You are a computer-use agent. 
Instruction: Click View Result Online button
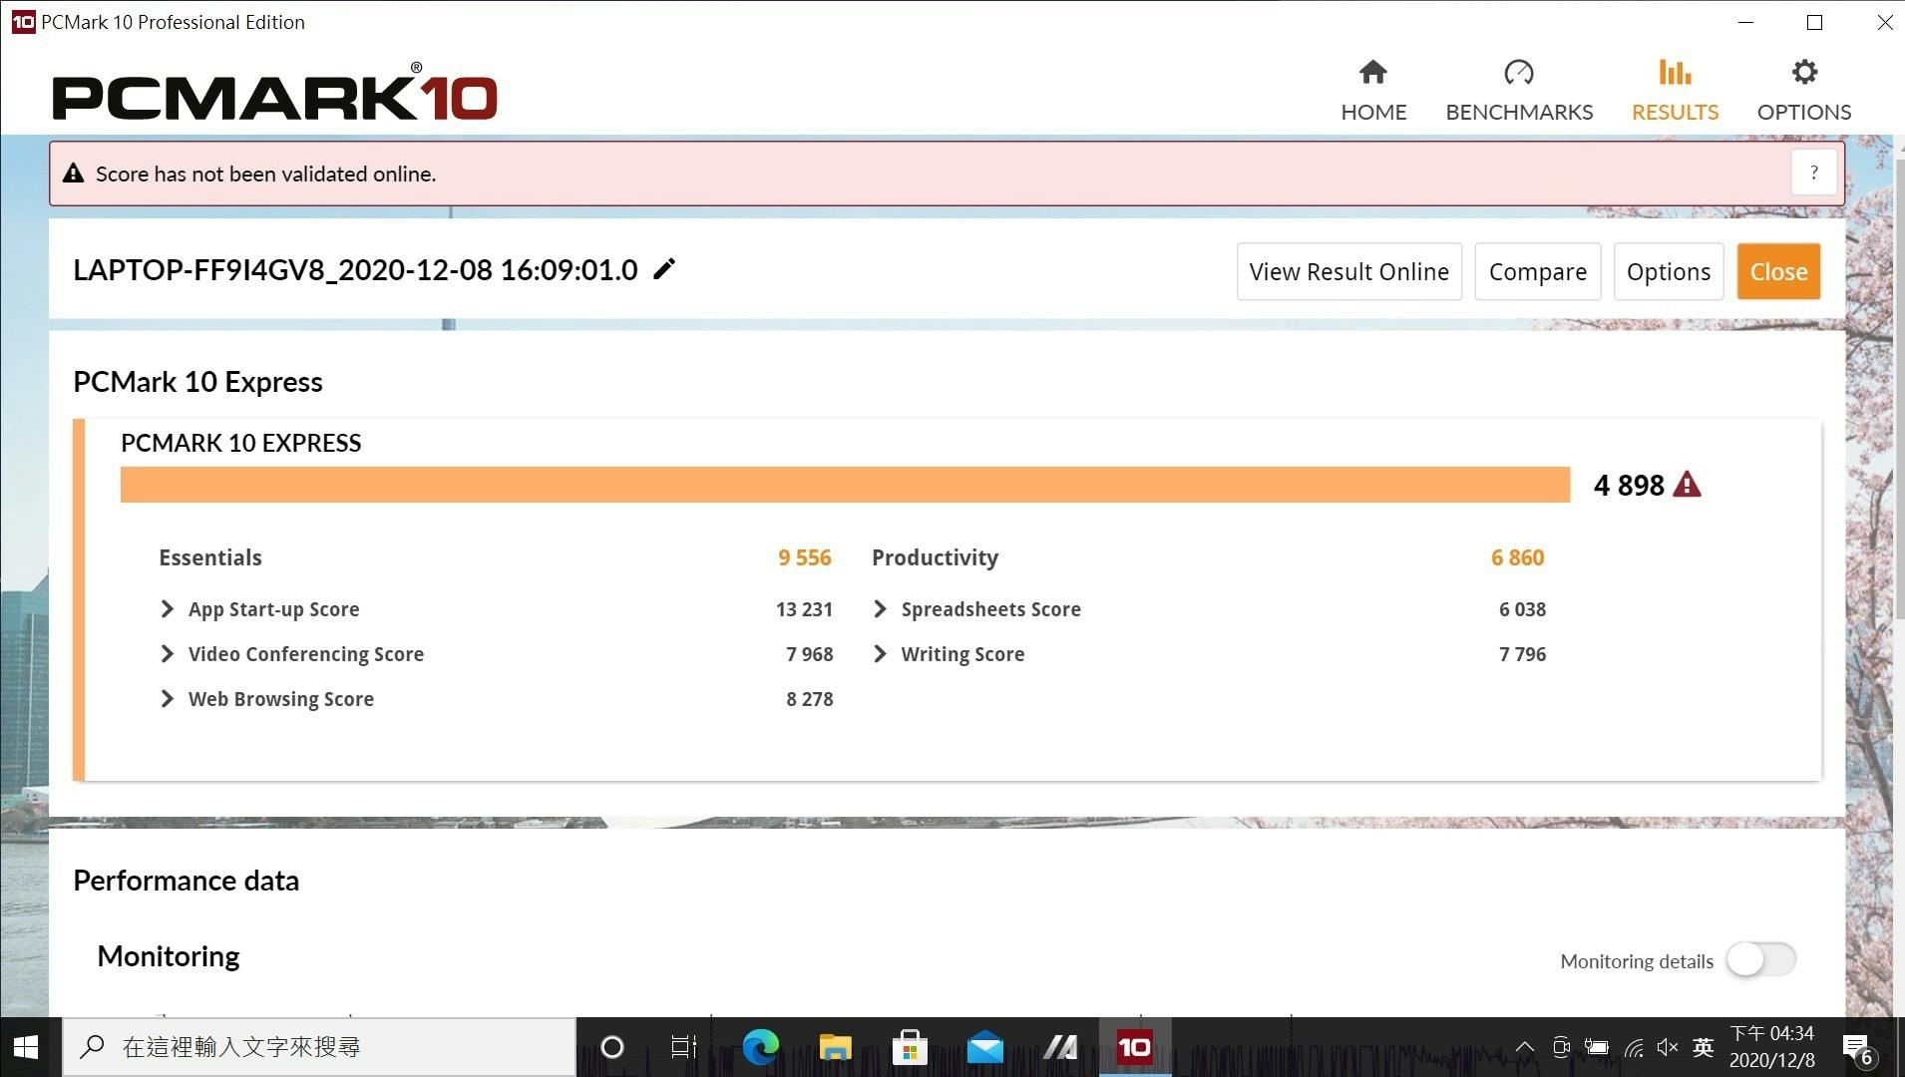click(x=1348, y=271)
